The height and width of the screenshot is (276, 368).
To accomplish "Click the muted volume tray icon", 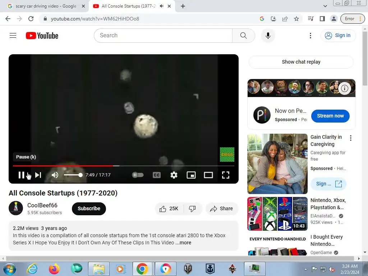I will 332,269.
